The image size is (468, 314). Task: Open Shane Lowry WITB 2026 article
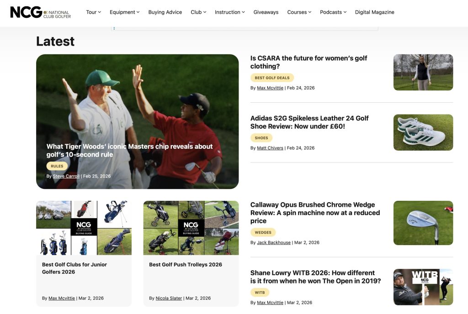point(315,277)
